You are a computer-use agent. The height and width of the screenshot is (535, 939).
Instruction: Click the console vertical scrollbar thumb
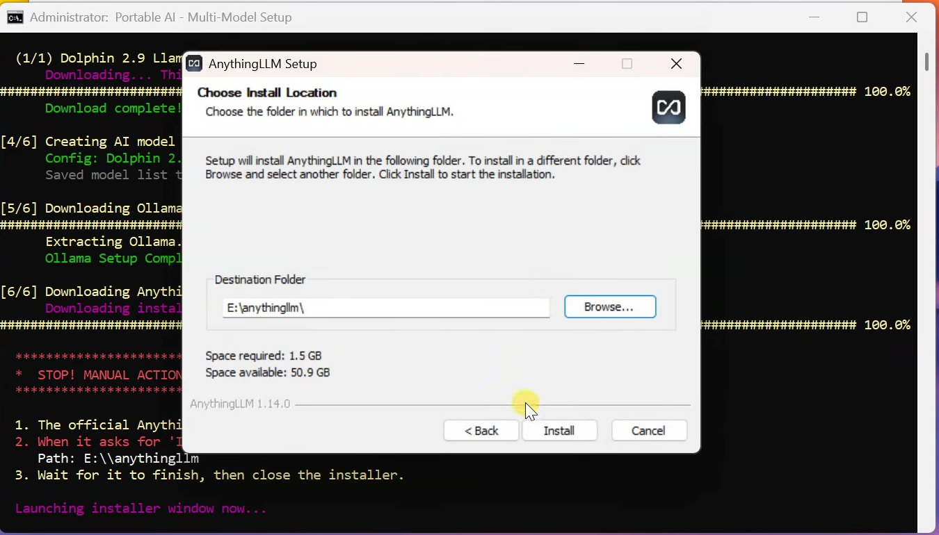(x=926, y=61)
